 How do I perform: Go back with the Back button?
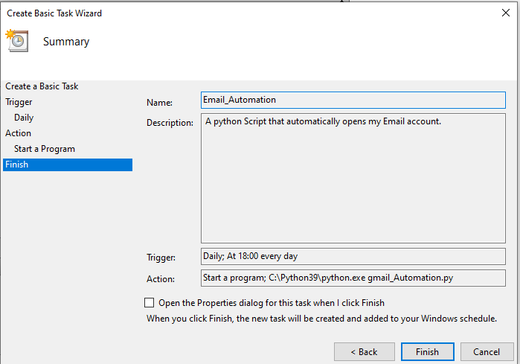(x=364, y=352)
